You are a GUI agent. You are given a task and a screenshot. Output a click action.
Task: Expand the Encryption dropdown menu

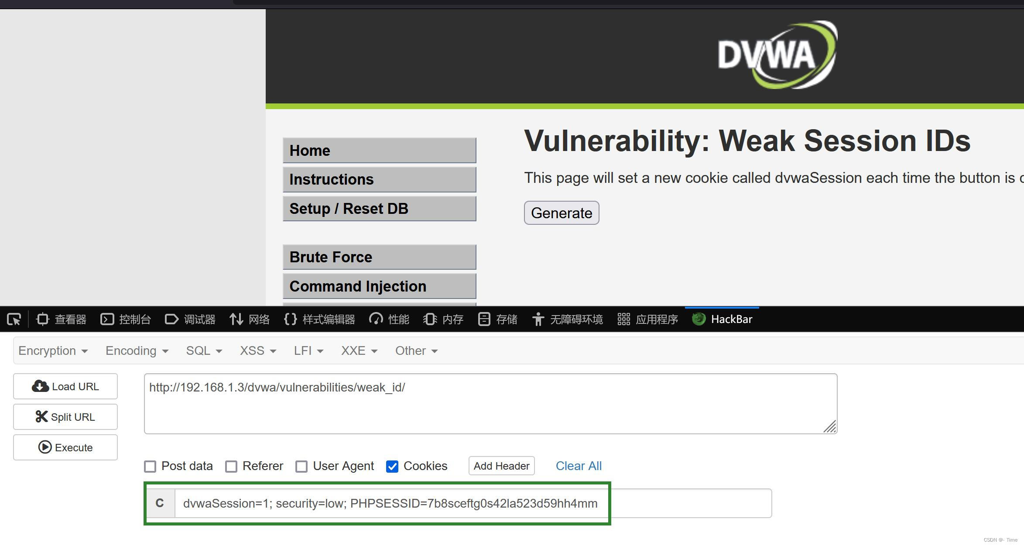coord(53,351)
